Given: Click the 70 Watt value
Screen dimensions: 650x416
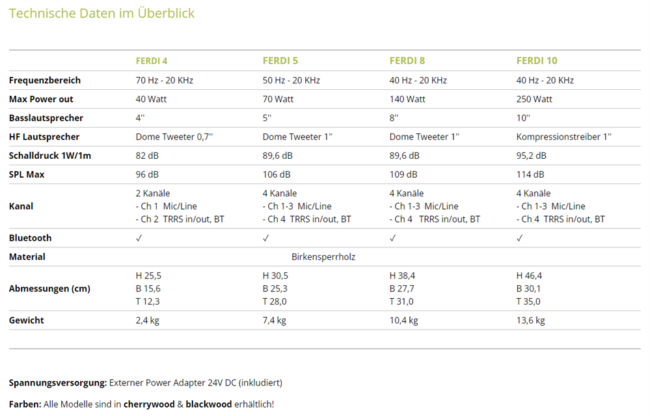Looking at the screenshot, I should 278,99.
